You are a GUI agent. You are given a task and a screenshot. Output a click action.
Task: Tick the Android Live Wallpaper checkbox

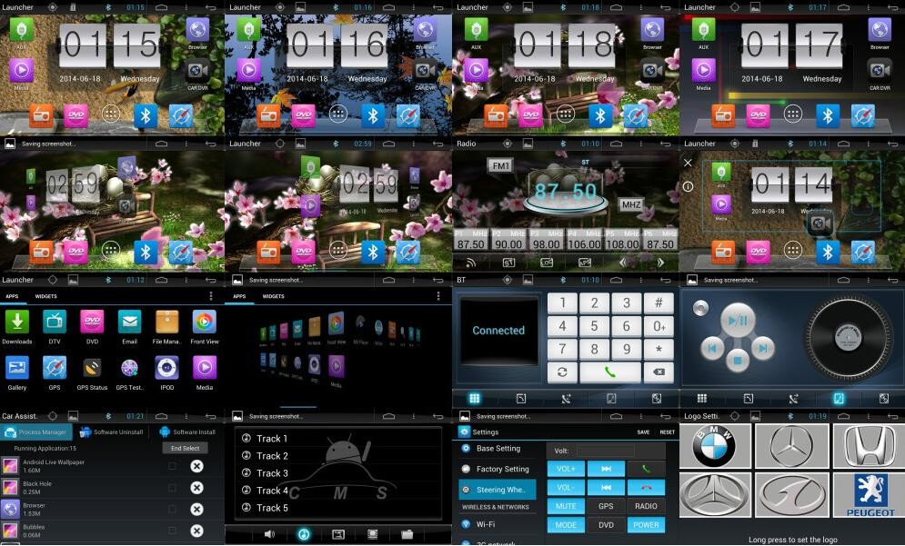(x=172, y=466)
